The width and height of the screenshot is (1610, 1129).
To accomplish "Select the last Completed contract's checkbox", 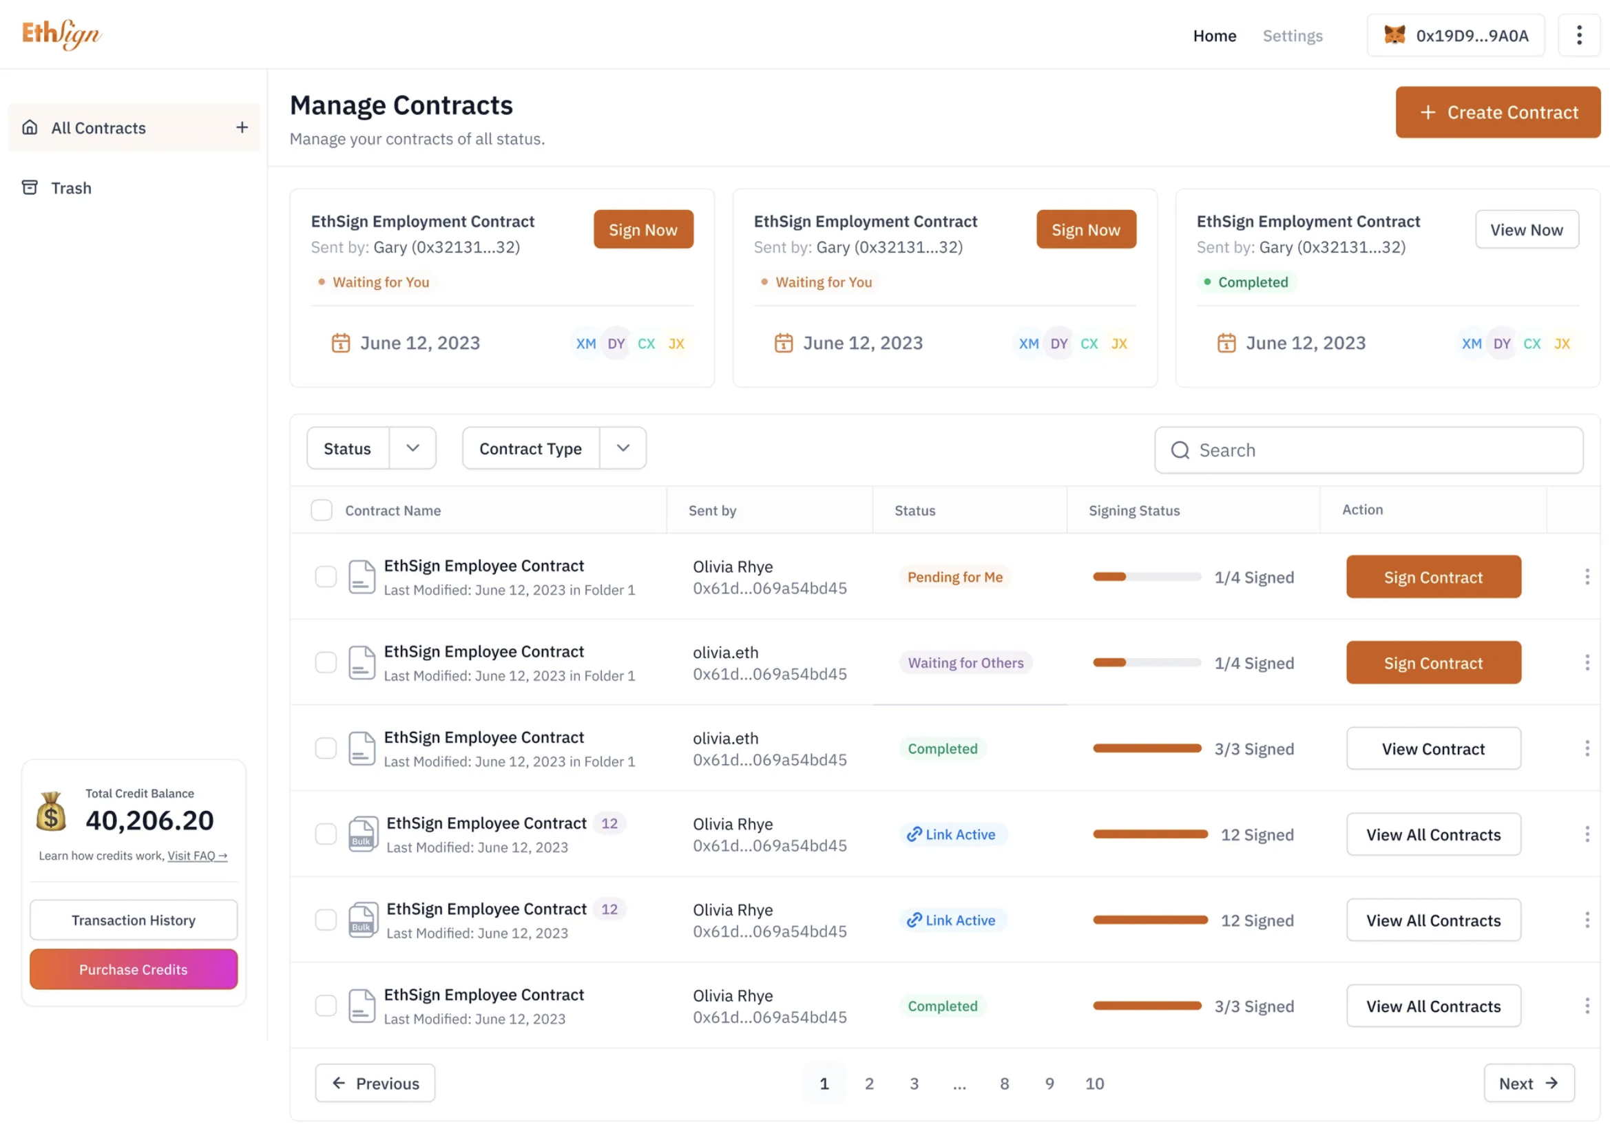I will tap(325, 1006).
